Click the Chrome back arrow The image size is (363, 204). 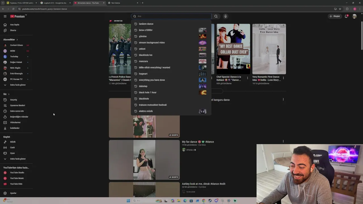(3, 9)
